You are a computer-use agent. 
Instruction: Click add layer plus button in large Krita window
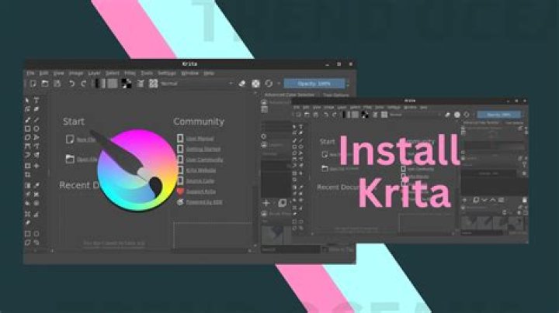pos(266,203)
